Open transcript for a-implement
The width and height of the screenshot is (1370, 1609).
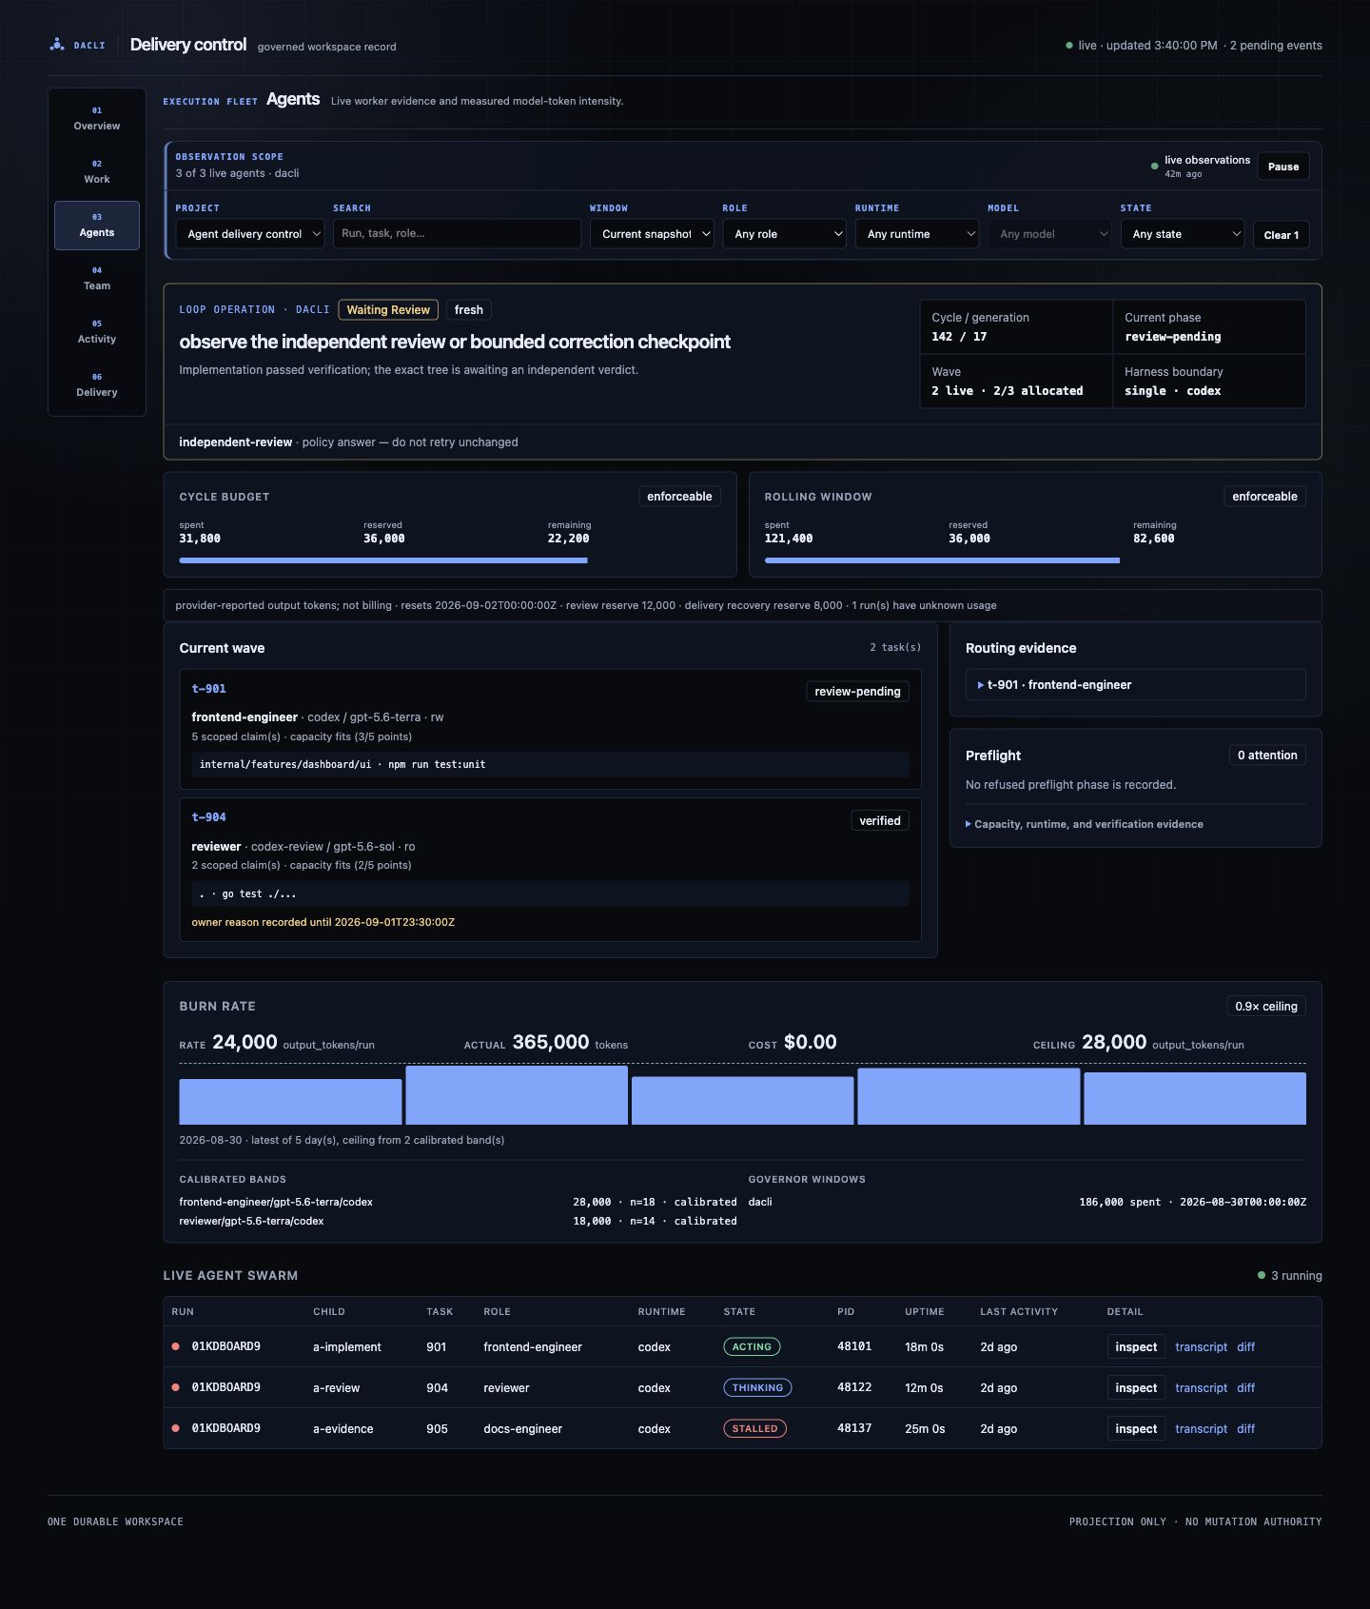(1201, 1347)
